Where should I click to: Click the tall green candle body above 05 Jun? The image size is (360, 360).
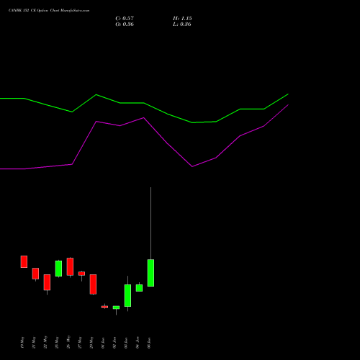[150, 273]
